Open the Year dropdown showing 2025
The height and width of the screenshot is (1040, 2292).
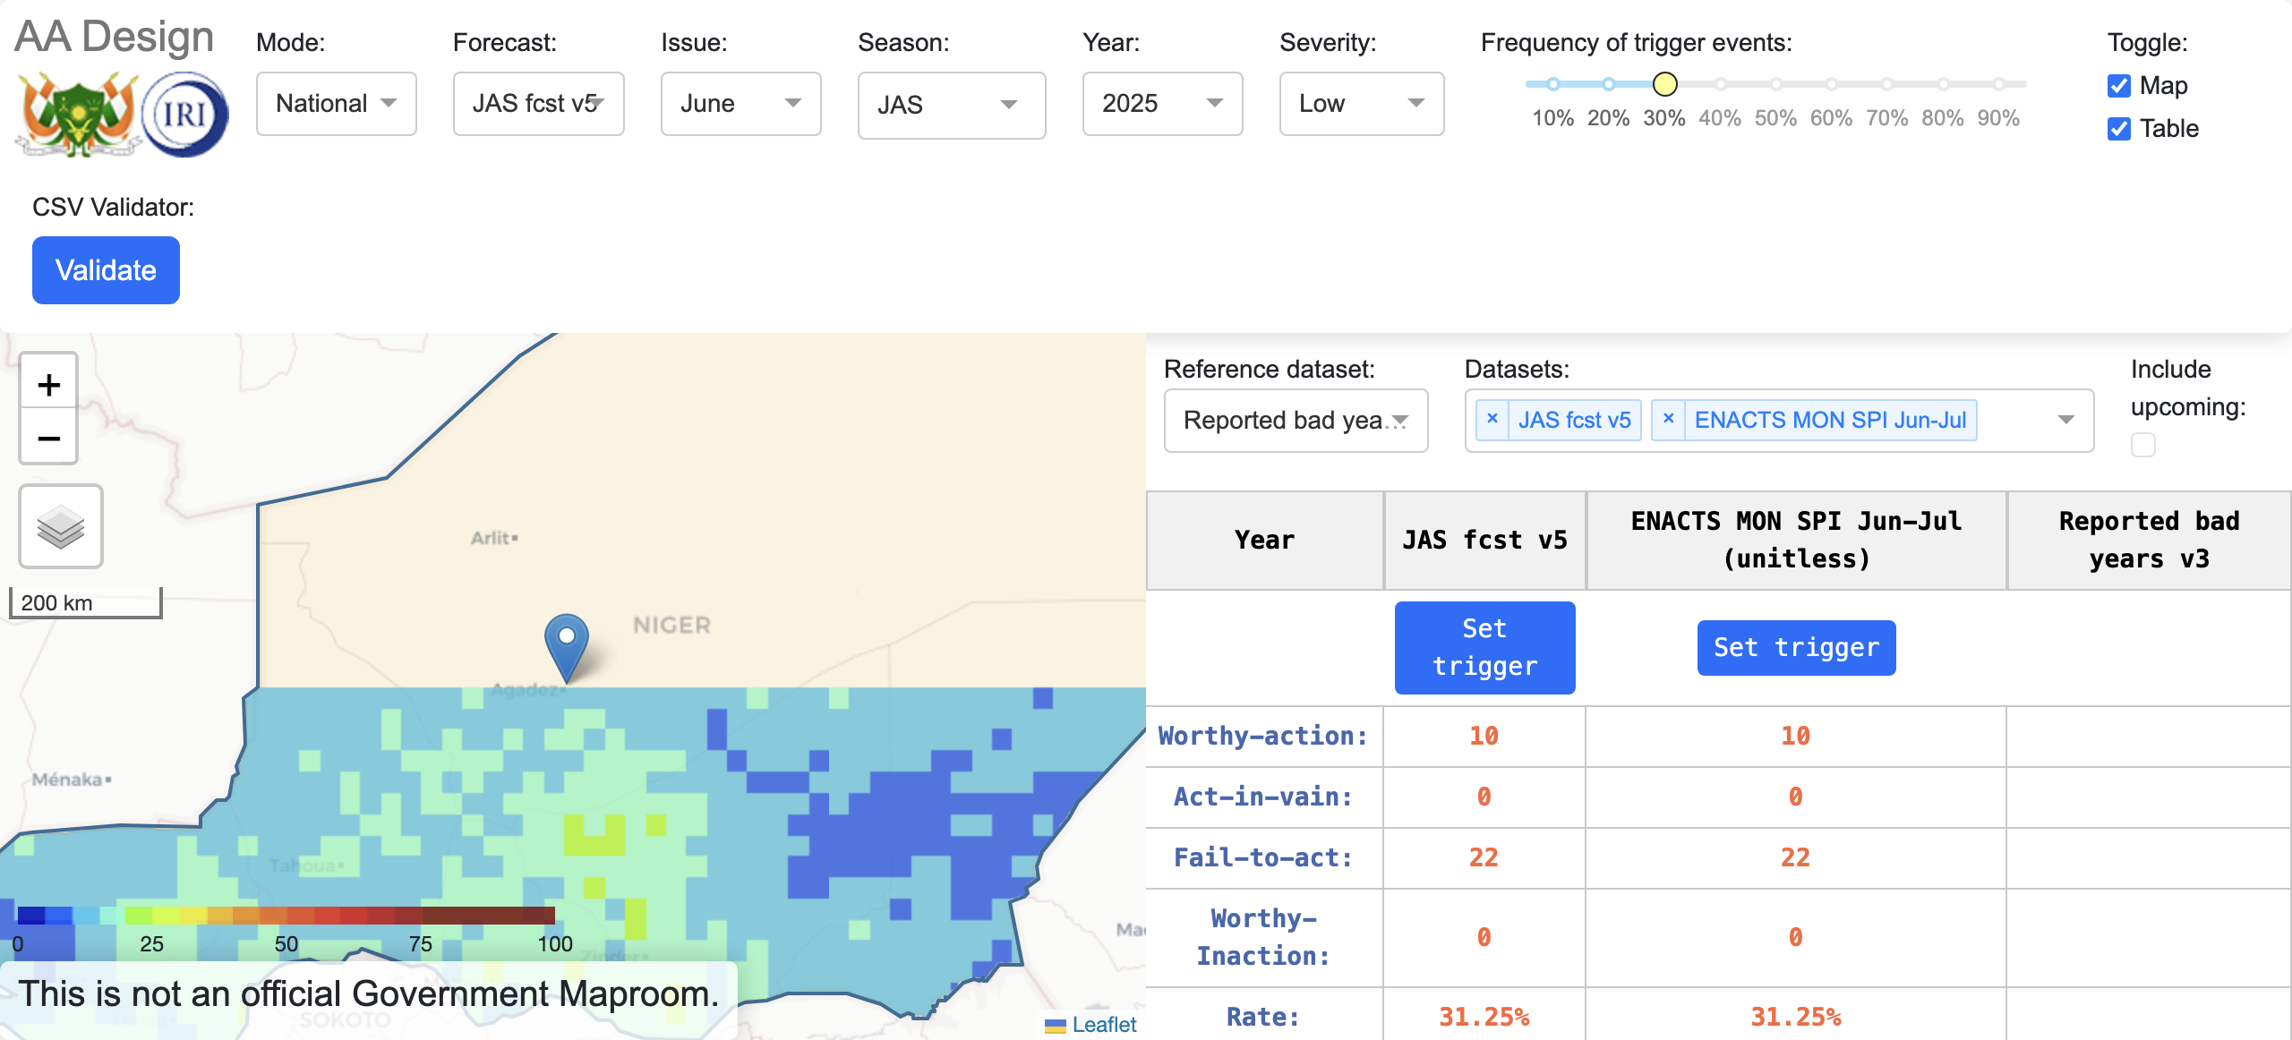pos(1162,104)
